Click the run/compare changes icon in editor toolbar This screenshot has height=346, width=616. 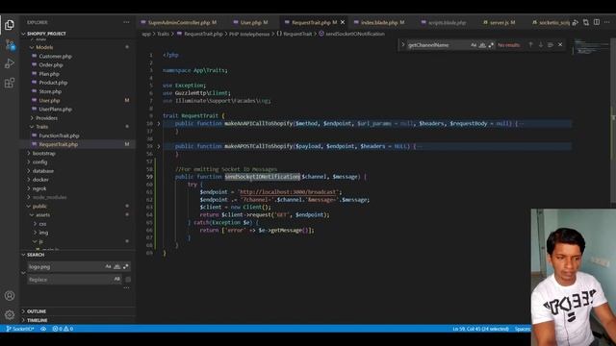[x=576, y=22]
